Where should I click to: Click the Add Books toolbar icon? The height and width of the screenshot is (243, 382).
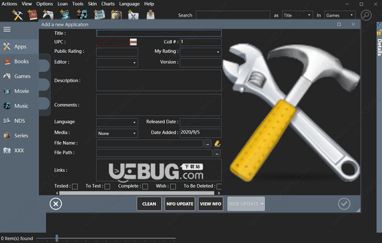coord(32,15)
